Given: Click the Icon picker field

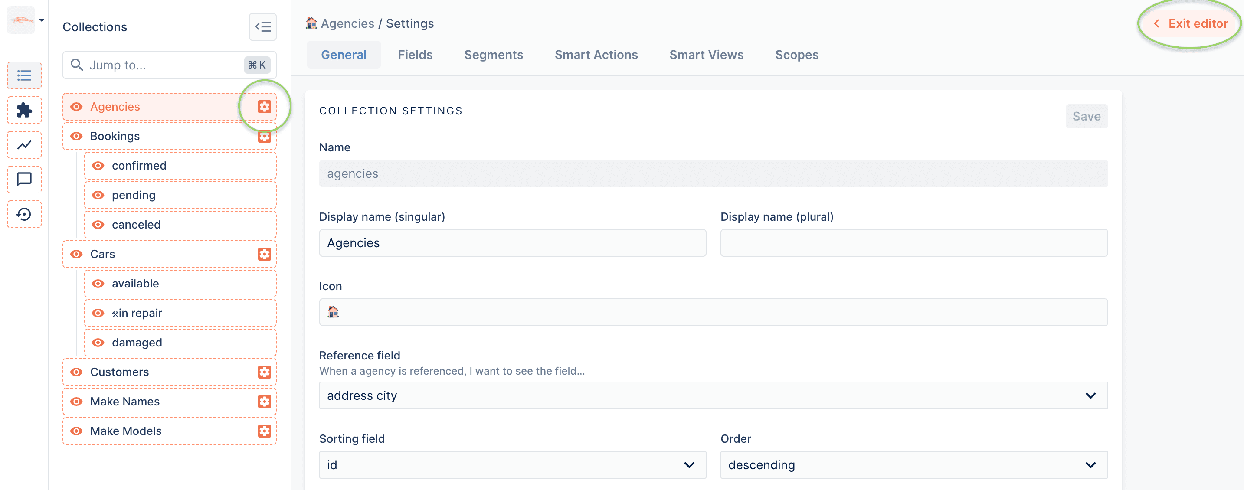Looking at the screenshot, I should [713, 312].
